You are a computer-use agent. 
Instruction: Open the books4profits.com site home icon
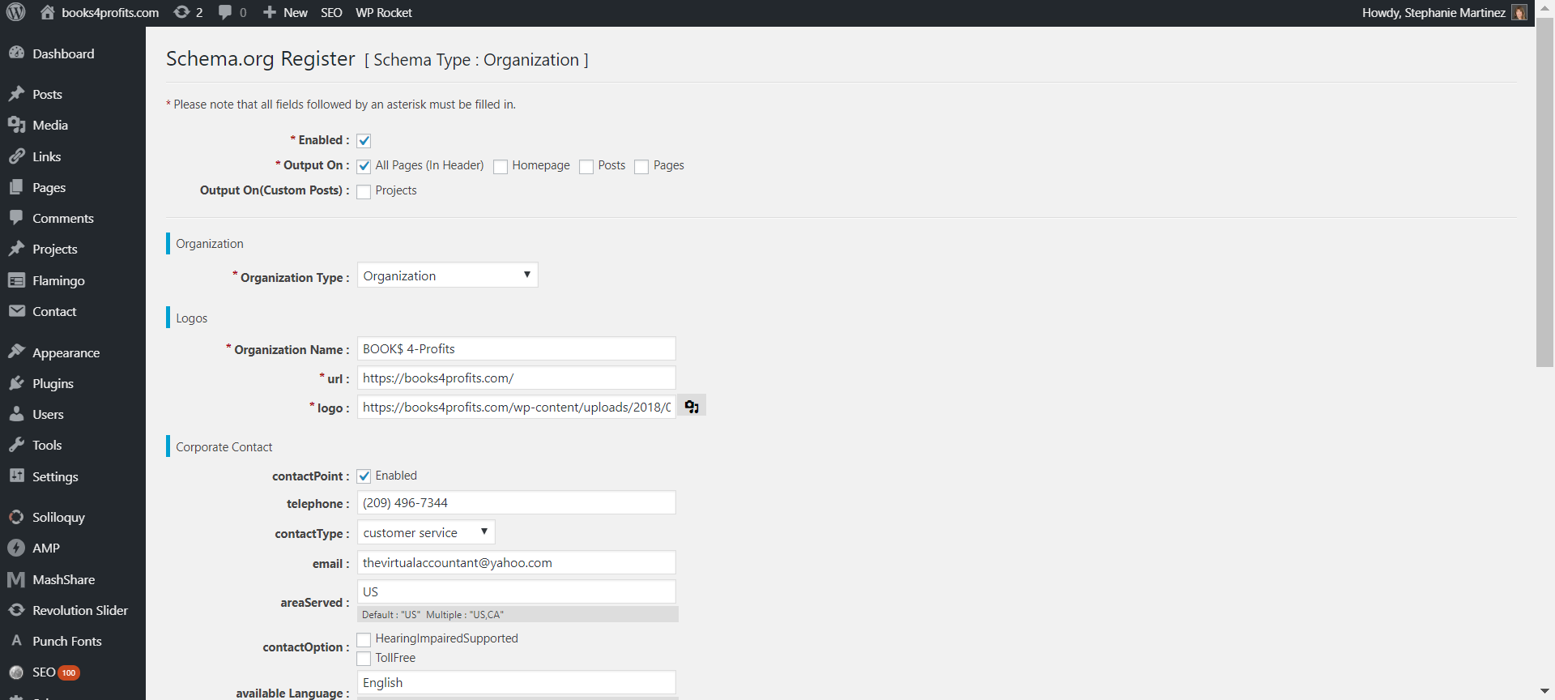click(48, 12)
